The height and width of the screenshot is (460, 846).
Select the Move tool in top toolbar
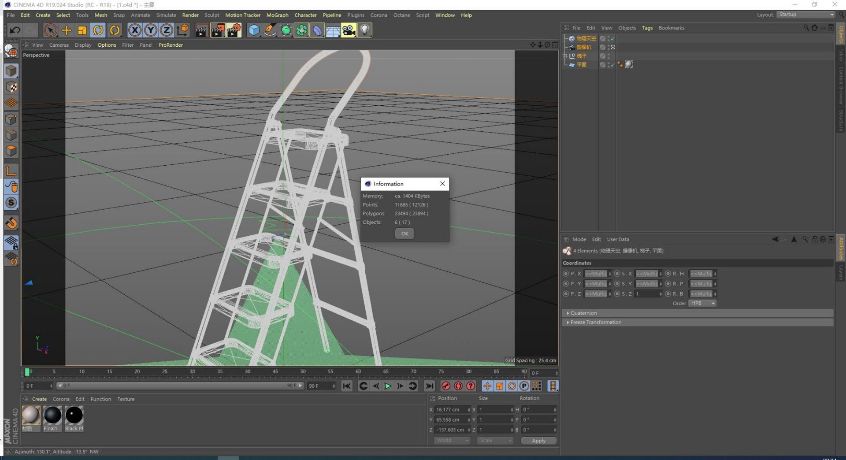(x=67, y=30)
